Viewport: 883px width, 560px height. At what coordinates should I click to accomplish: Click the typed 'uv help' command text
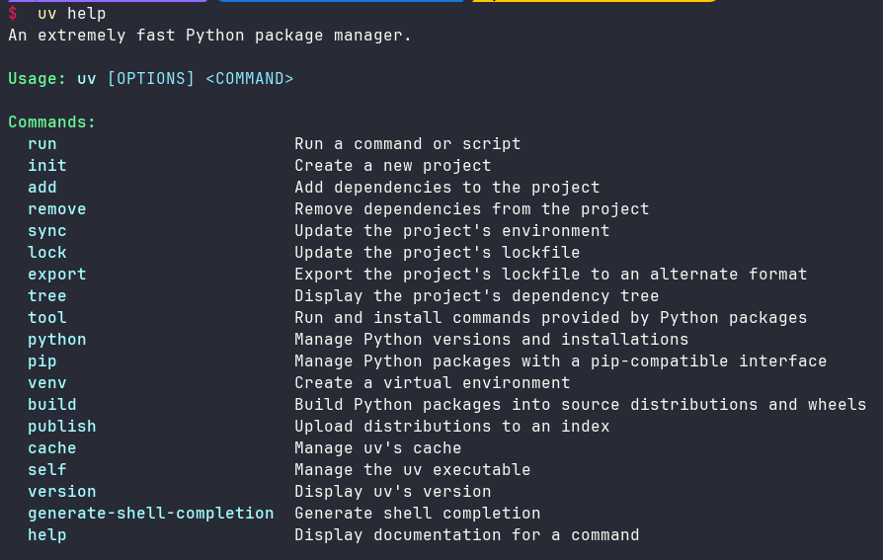coord(71,14)
